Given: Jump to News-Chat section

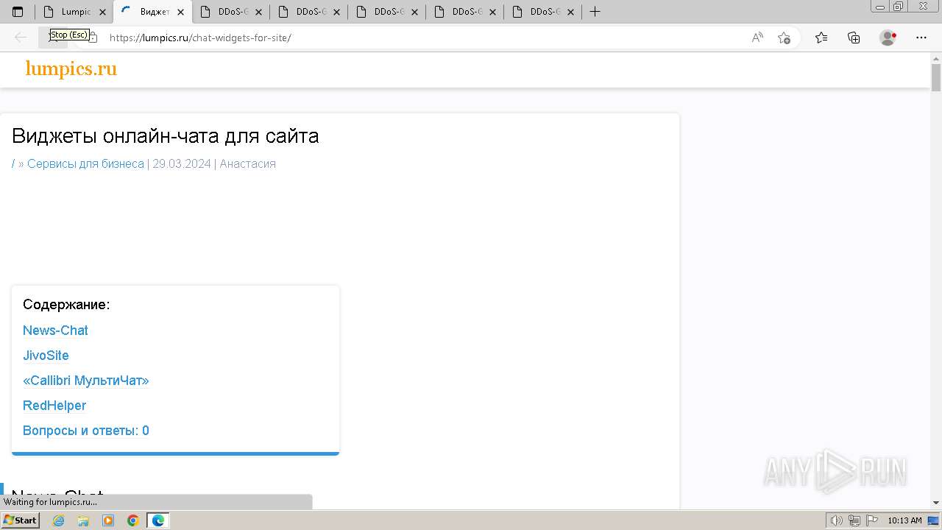Looking at the screenshot, I should click(55, 331).
